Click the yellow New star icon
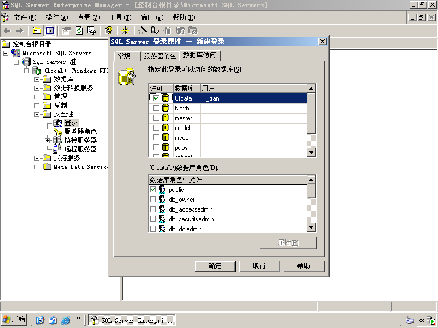 [x=125, y=31]
